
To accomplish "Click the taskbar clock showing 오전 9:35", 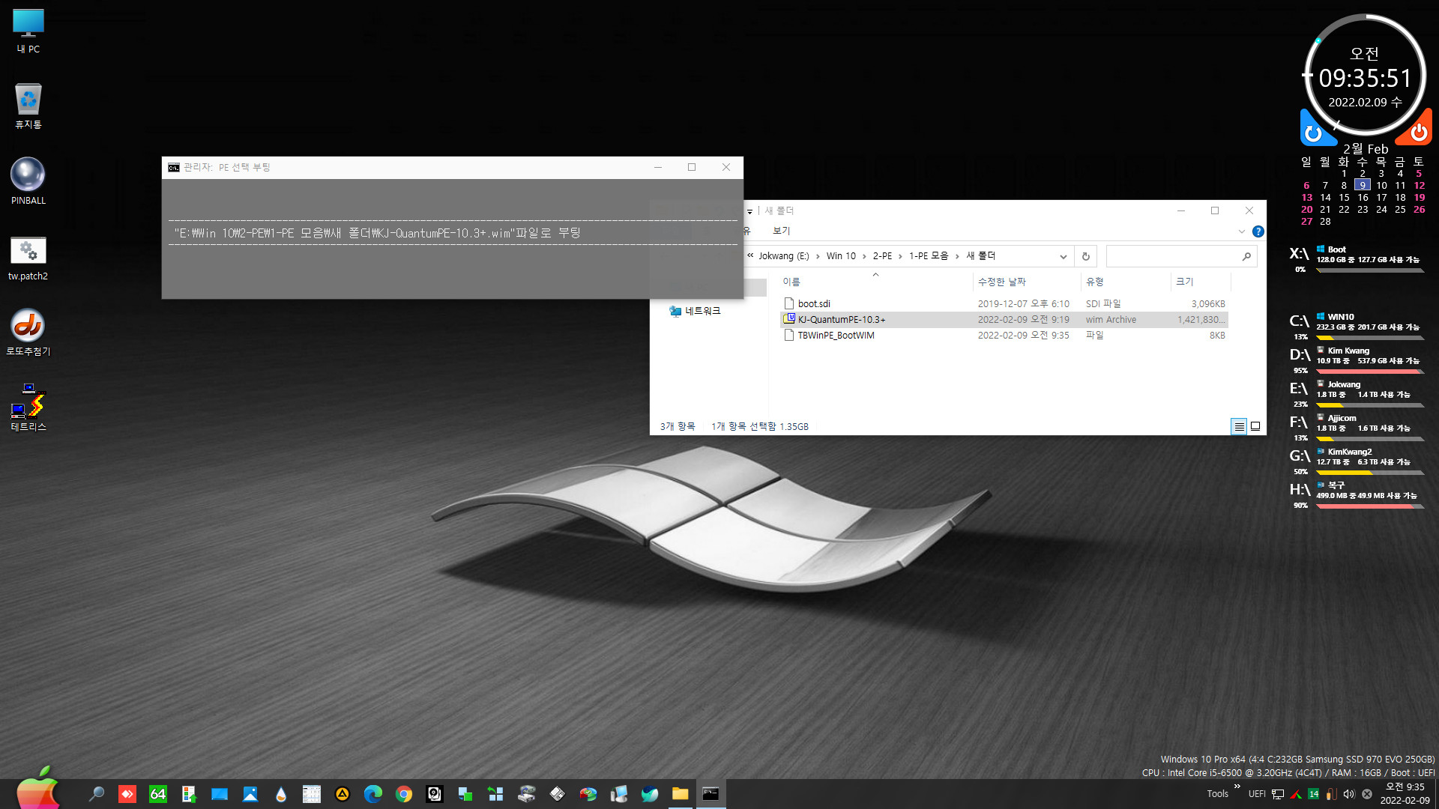I will [1405, 794].
